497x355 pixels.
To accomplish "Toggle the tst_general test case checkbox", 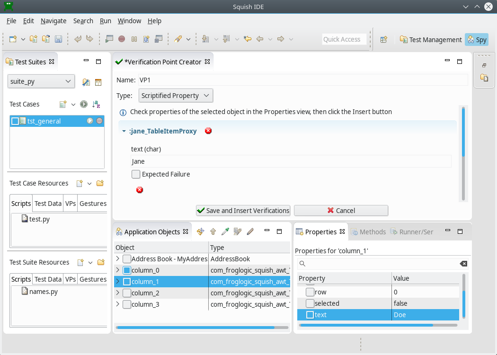I will tap(15, 121).
